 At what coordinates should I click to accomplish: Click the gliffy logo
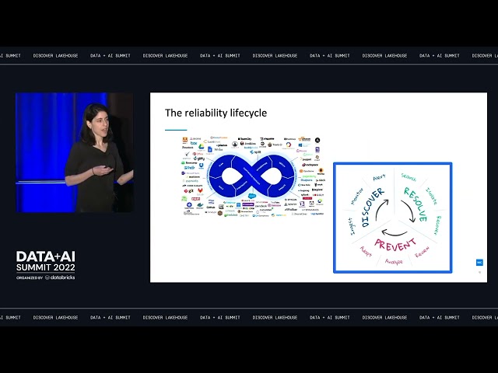tap(199, 159)
